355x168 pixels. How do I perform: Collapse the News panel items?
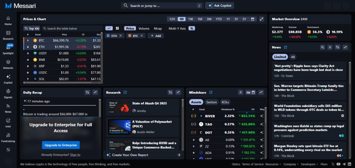tap(330, 47)
